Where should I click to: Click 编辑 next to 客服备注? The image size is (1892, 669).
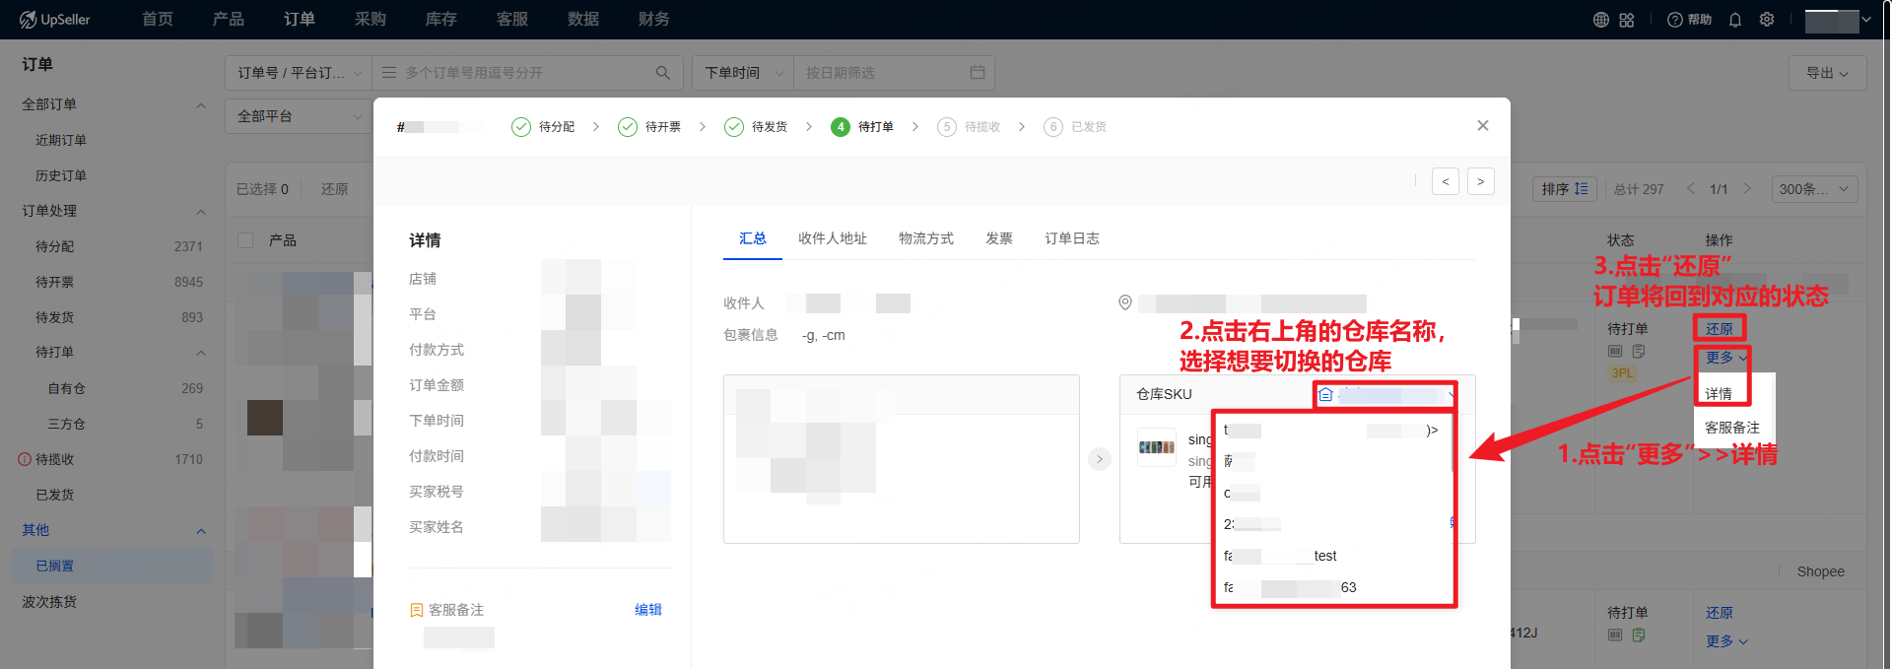pos(647,610)
